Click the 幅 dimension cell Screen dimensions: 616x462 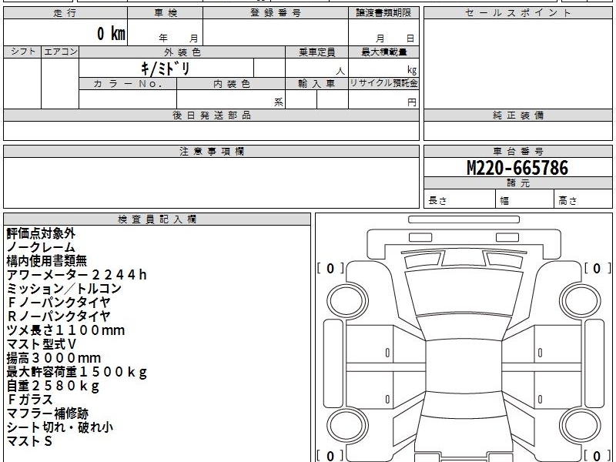525,199
